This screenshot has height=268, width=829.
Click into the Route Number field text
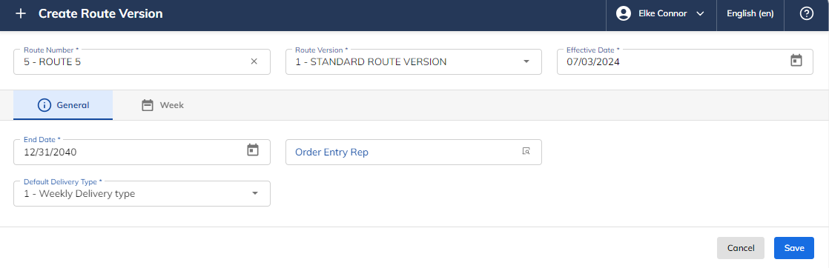[x=53, y=61]
